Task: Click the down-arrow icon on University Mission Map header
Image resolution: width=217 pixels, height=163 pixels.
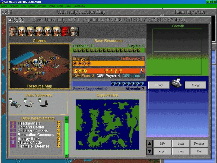Action: 4,12
